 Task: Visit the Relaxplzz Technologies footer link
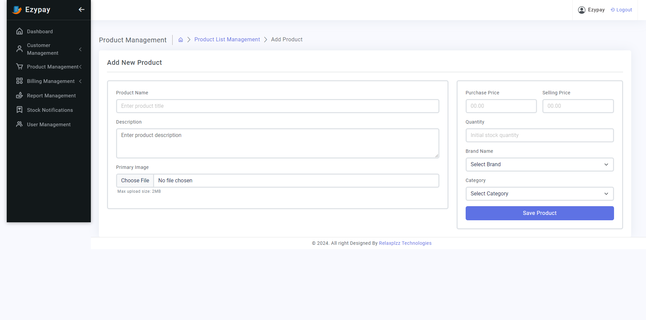point(405,243)
